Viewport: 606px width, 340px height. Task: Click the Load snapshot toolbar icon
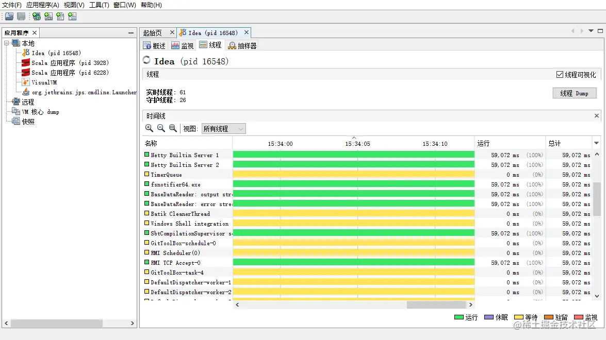click(9, 16)
